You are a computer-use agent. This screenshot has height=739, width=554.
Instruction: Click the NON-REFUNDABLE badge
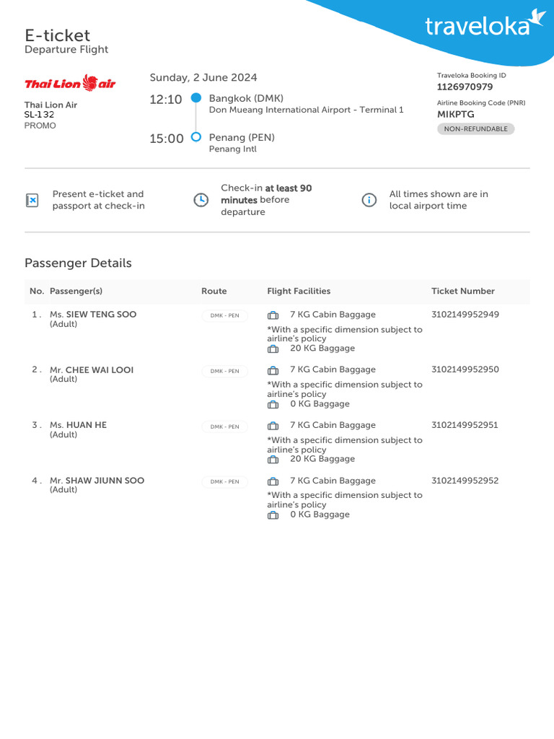tap(475, 129)
